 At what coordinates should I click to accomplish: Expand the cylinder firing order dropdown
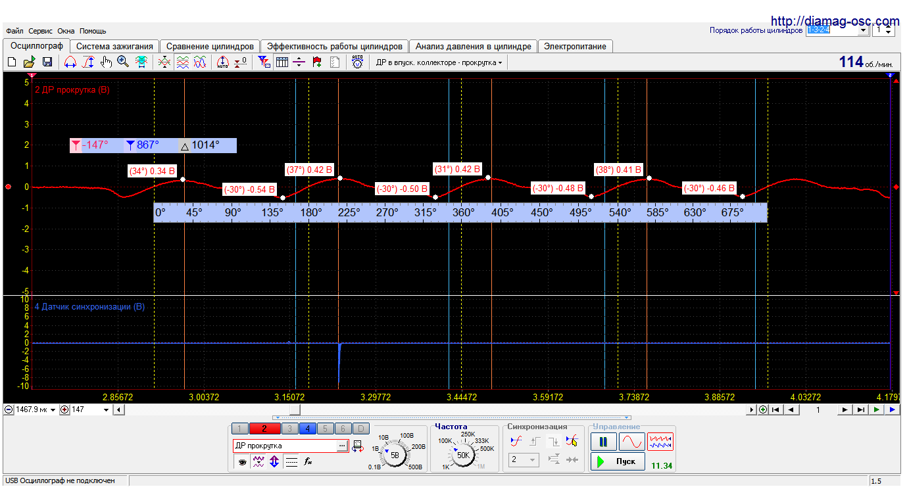863,30
